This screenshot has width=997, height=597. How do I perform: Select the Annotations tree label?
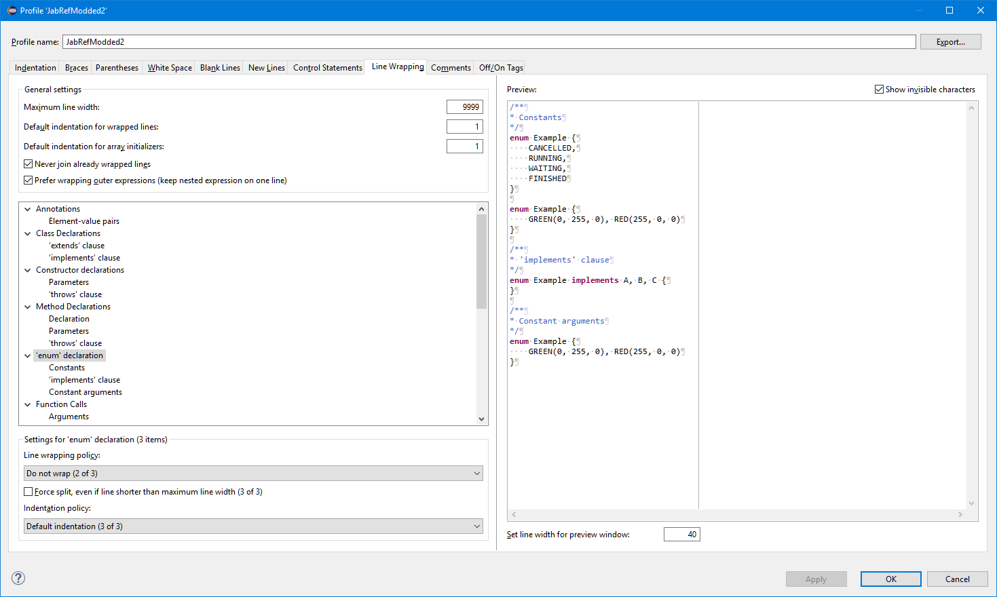point(58,209)
